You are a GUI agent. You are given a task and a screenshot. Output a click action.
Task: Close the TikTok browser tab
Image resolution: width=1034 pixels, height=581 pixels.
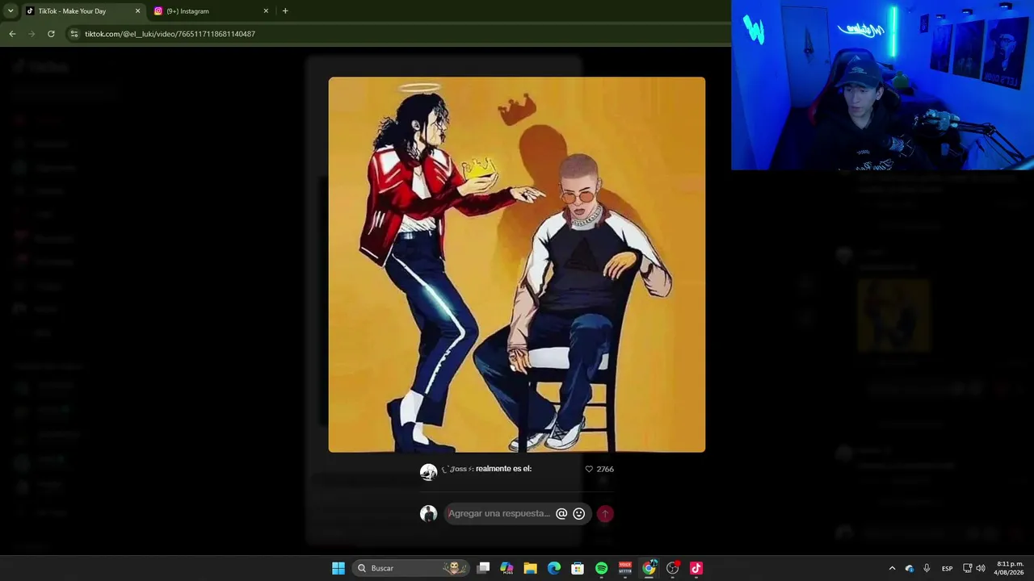[137, 11]
